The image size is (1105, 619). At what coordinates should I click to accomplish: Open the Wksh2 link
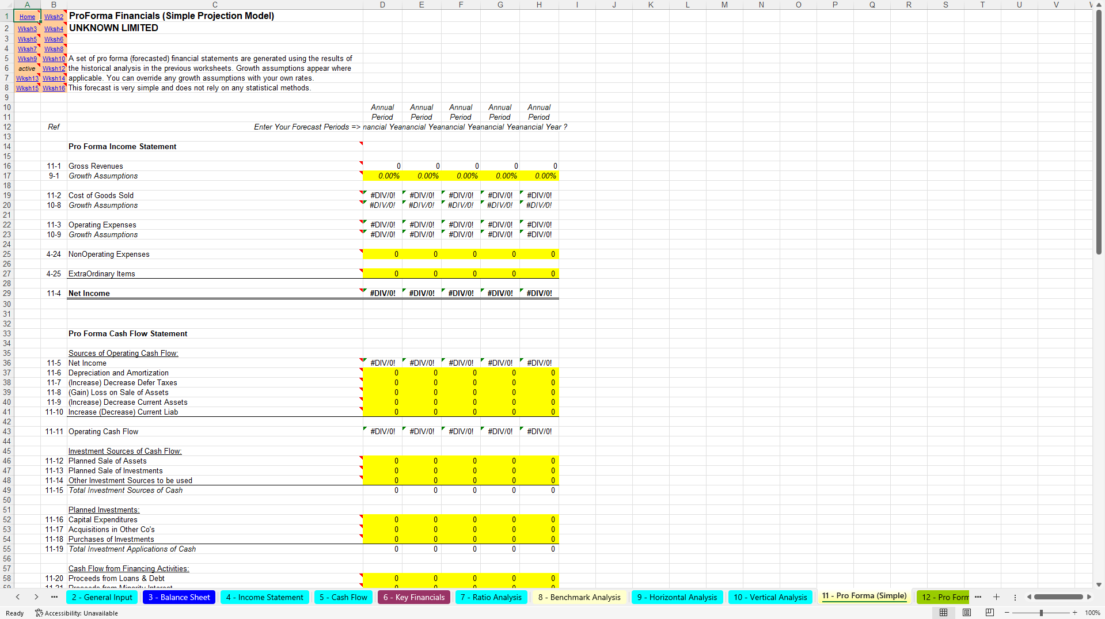(54, 17)
